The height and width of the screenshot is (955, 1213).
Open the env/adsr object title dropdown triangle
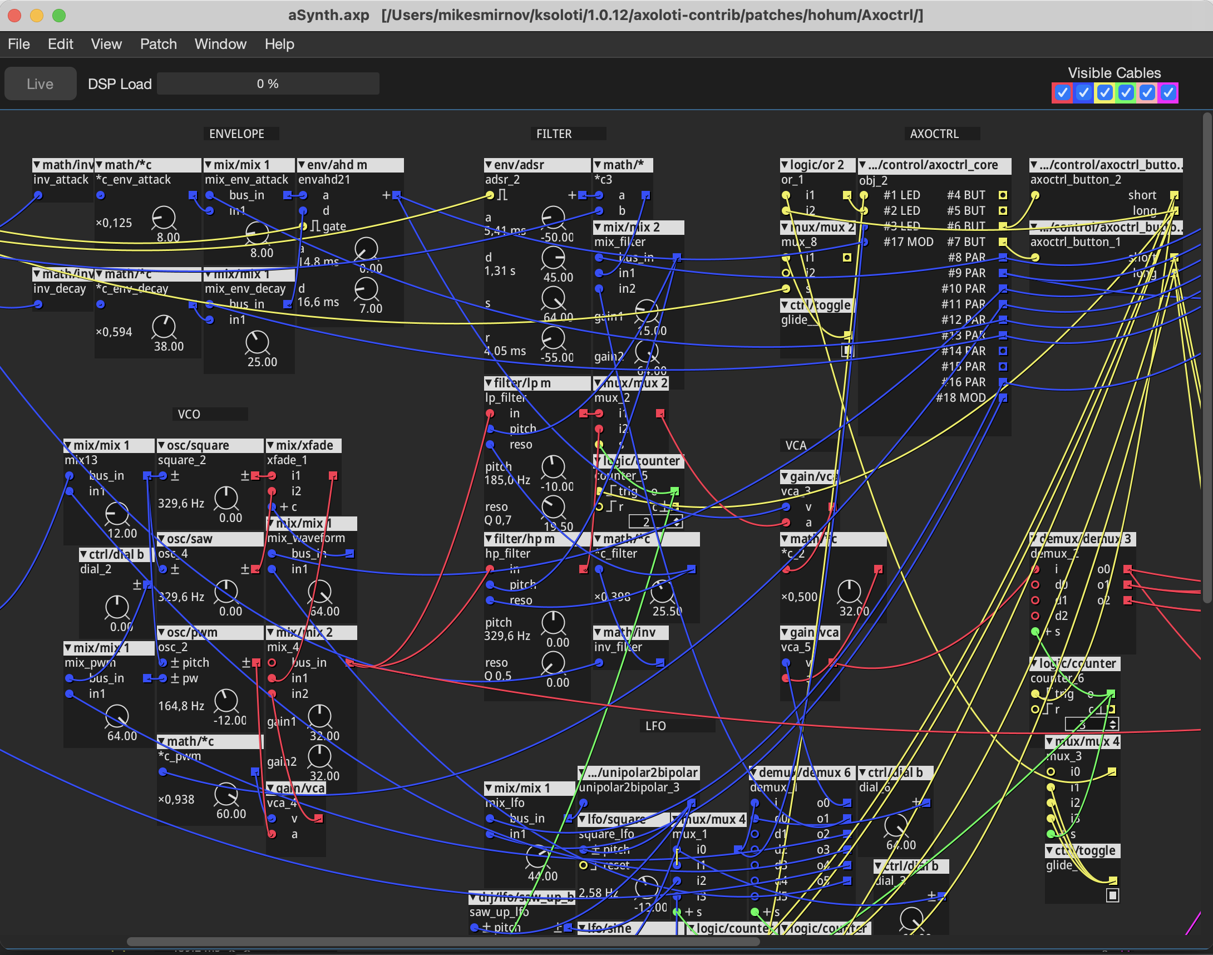pos(489,165)
